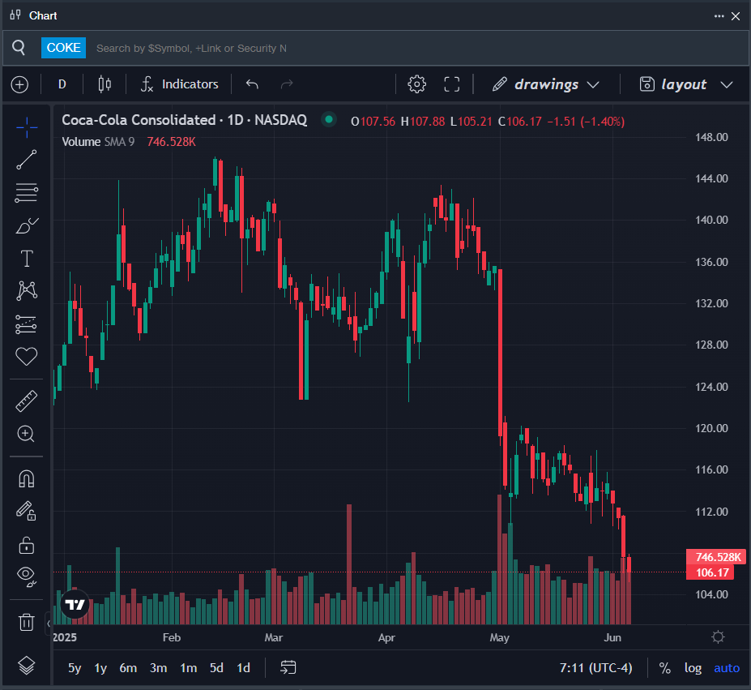Click the undo arrow
Screen dimensions: 751x690
click(x=252, y=84)
